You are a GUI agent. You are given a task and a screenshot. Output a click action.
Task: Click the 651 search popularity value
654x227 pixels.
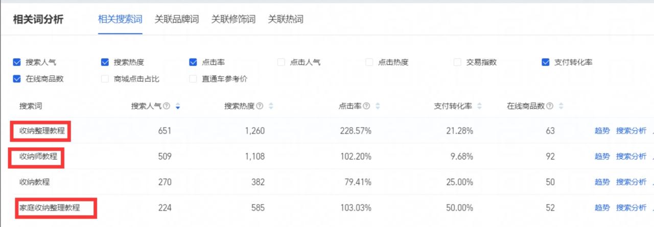click(x=165, y=131)
